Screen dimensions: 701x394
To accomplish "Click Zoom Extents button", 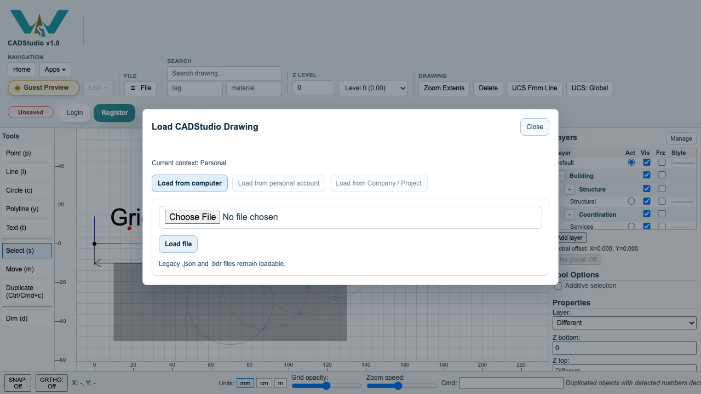I will point(444,88).
